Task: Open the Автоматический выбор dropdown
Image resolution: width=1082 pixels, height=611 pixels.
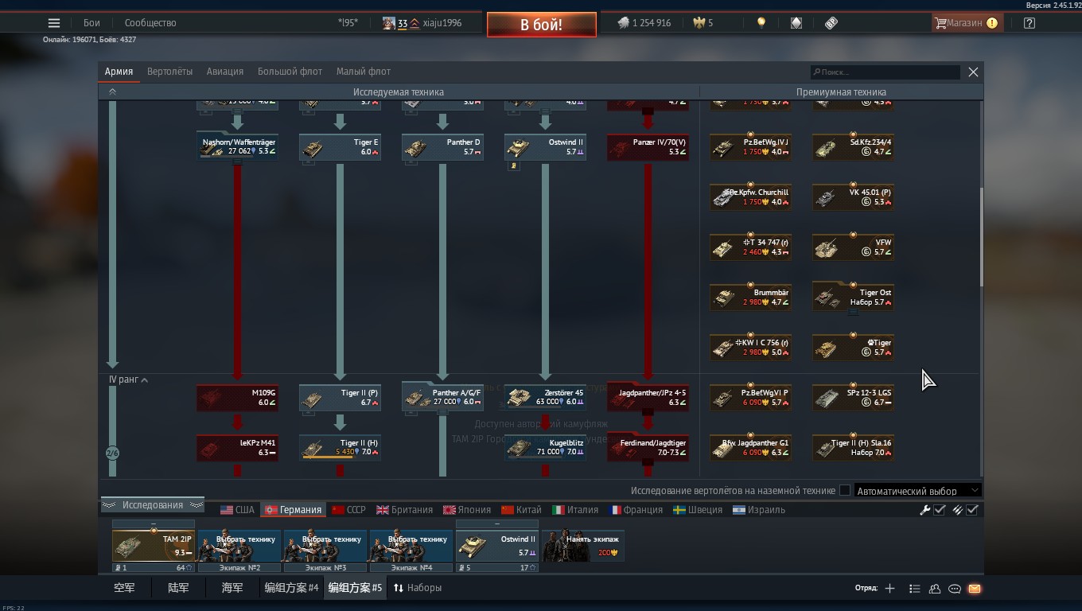Action: (917, 491)
